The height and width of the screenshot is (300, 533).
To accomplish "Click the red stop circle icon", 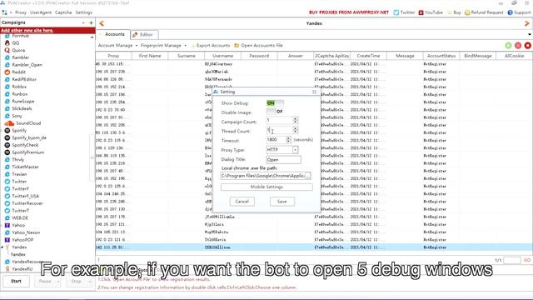I will pos(527,46).
